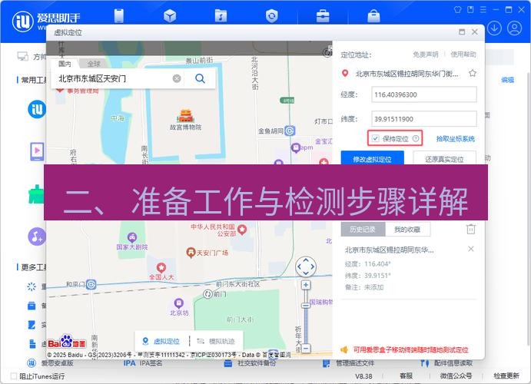Click the 经度 longitude input field
Viewport: 531px width, 384px height.
(424, 94)
